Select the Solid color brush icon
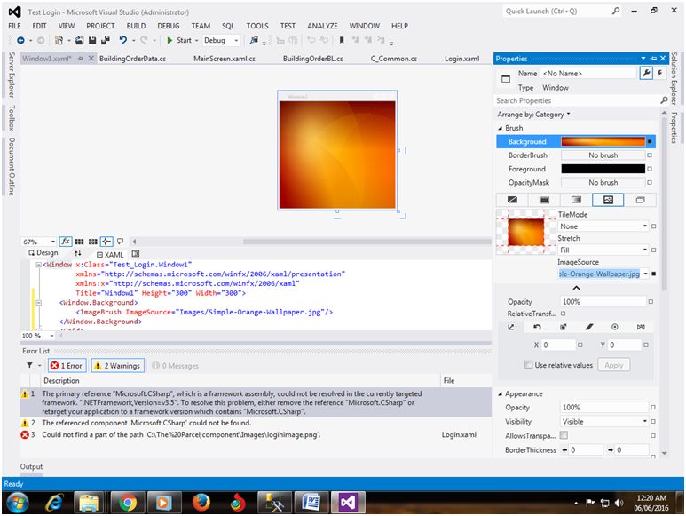The width and height of the screenshot is (686, 516). pyautogui.click(x=544, y=200)
